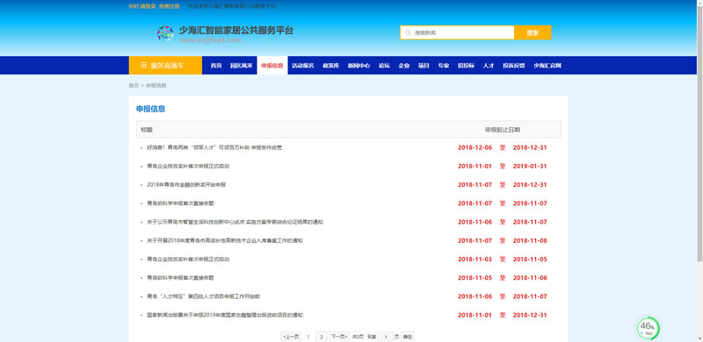Open 2018年青岛市金融创新奖开始申报 article

[x=186, y=184]
